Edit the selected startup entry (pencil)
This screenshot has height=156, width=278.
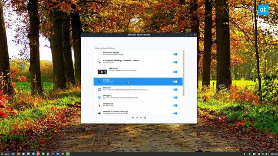[137, 117]
